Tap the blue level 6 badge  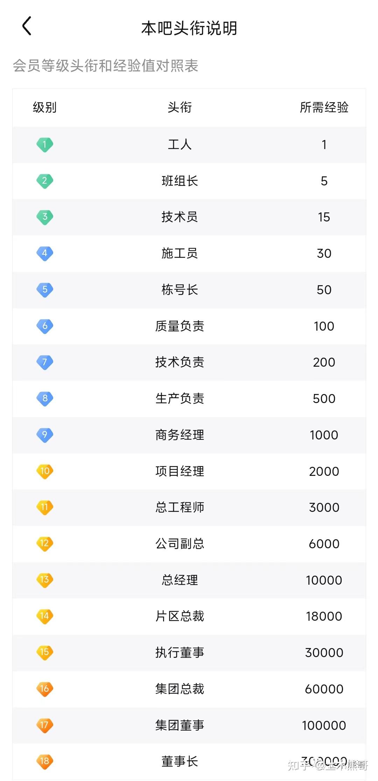(x=45, y=326)
